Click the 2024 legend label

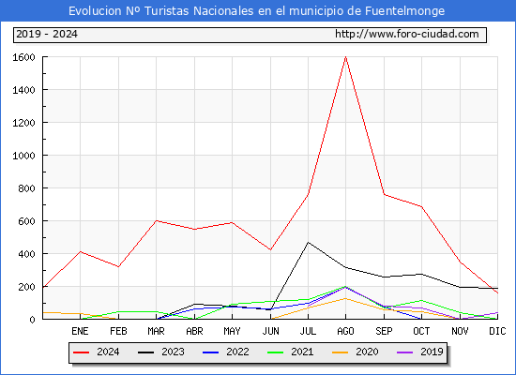click(108, 352)
